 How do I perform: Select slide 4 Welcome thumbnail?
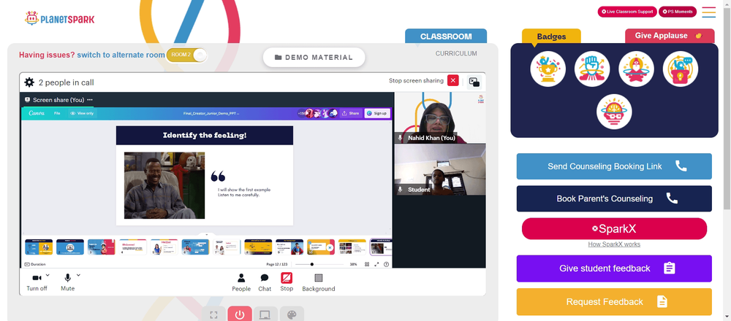[x=133, y=247]
